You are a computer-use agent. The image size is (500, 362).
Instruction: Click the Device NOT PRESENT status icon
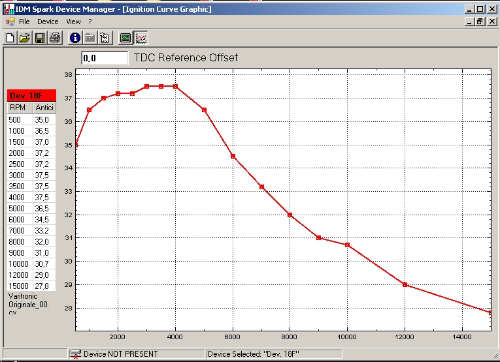click(x=76, y=354)
